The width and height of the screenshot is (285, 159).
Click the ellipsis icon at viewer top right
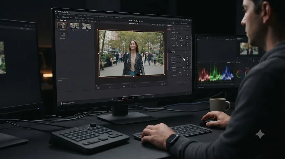coord(165,25)
